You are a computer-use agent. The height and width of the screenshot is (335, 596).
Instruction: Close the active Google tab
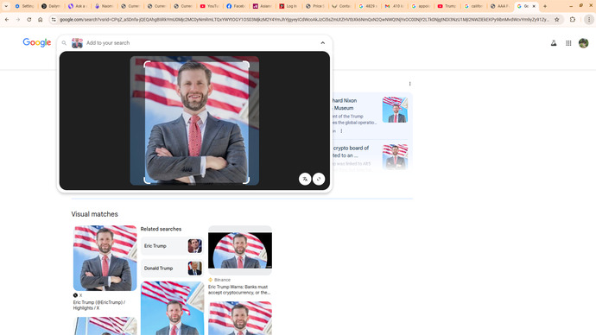pyautogui.click(x=534, y=6)
